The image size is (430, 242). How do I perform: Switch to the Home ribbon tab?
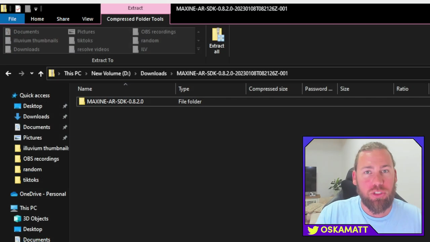pyautogui.click(x=37, y=19)
